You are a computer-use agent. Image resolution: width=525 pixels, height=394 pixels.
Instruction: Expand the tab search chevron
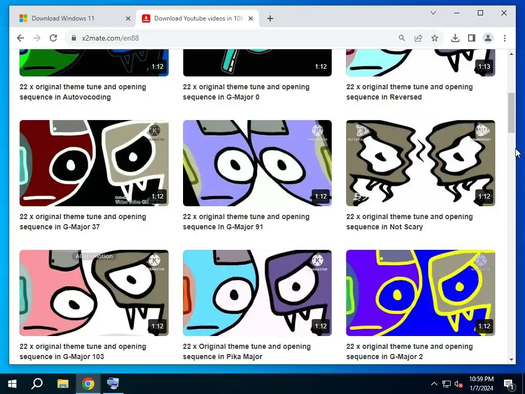[x=433, y=13]
